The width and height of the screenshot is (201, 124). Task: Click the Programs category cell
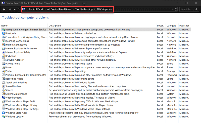click(x=172, y=75)
